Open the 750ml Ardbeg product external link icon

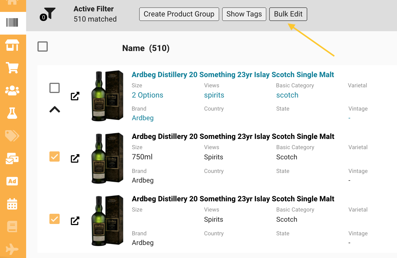(75, 158)
